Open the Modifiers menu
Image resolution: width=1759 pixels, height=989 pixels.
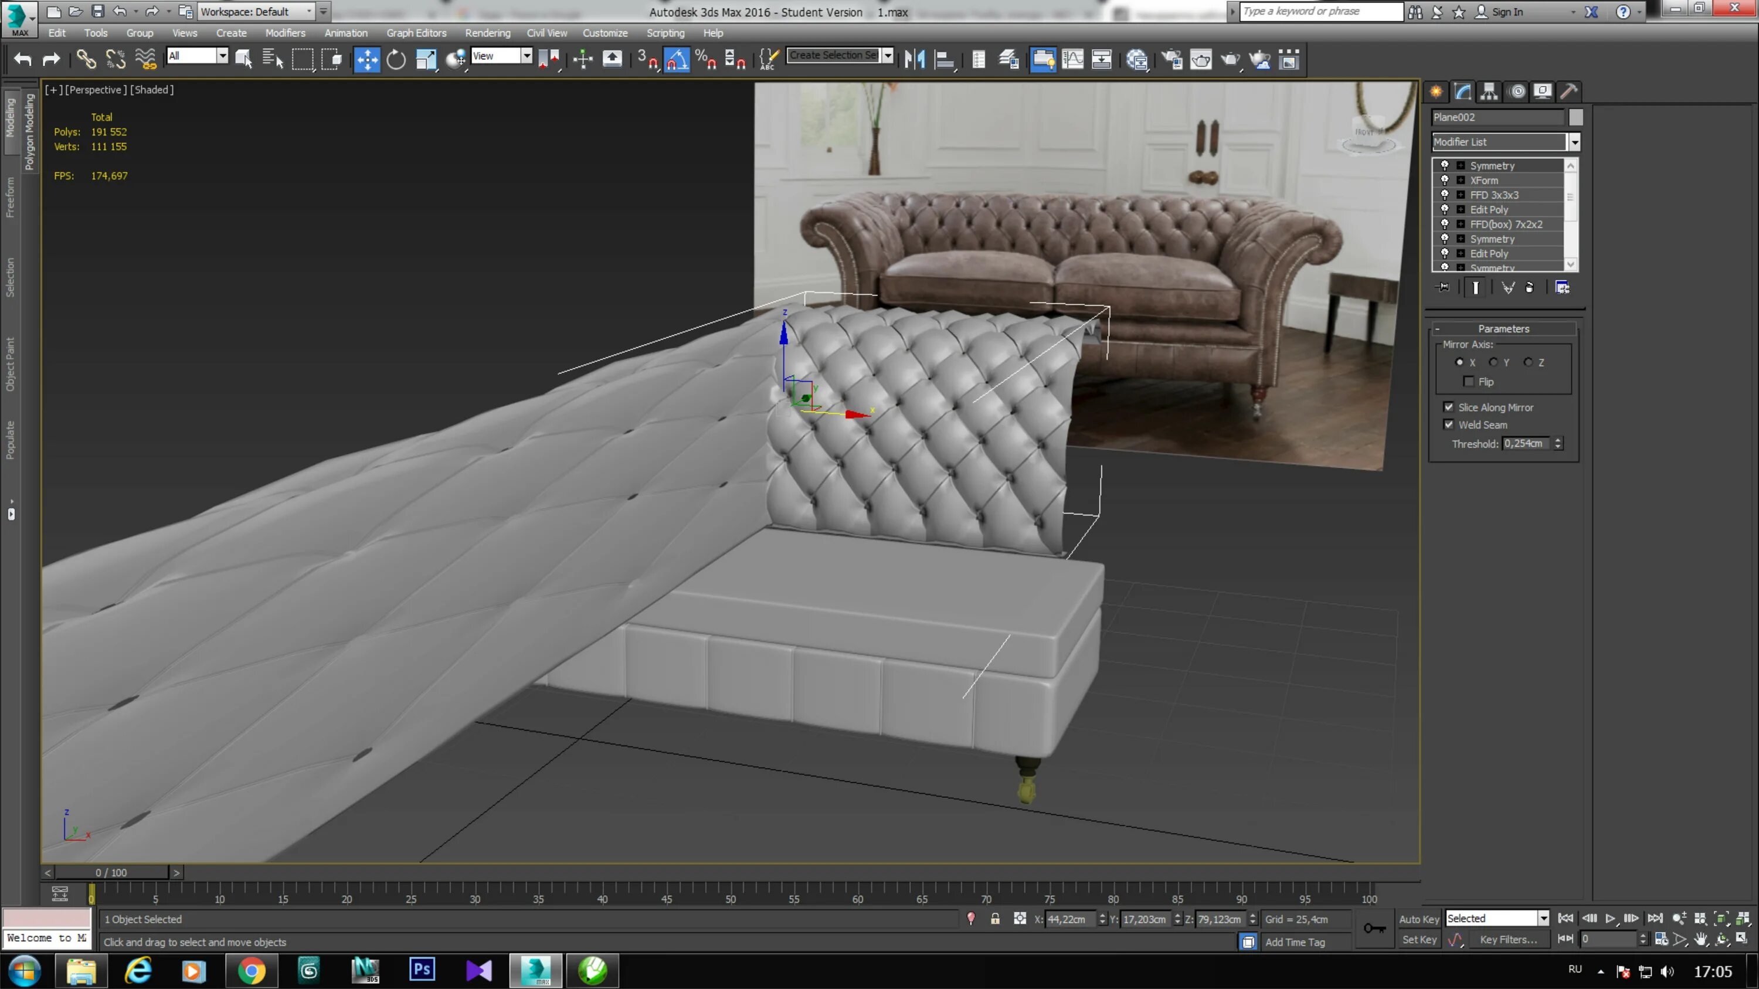tap(286, 33)
